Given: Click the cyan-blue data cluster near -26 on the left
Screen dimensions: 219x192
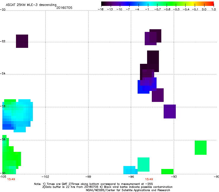Looking at the screenshot, I should (17, 116).
